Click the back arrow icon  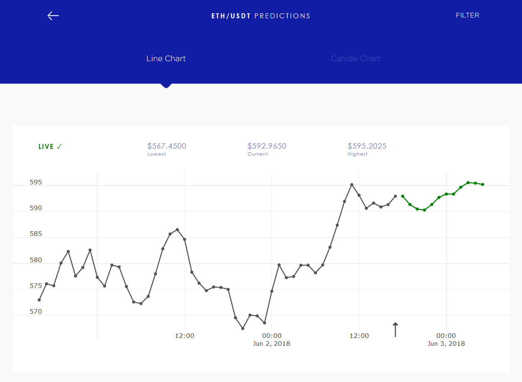coord(53,15)
